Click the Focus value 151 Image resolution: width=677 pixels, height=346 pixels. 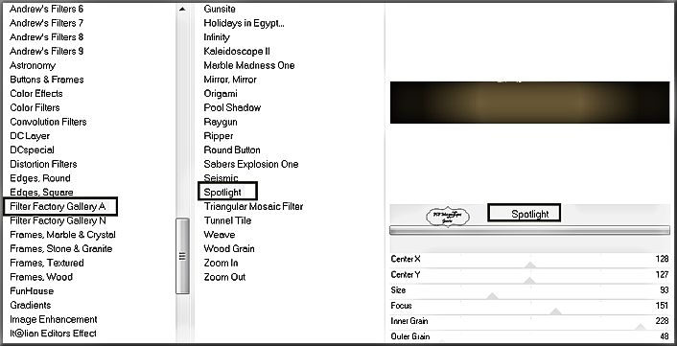click(x=662, y=306)
